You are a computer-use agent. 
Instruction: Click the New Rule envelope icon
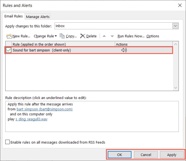coord(9,36)
